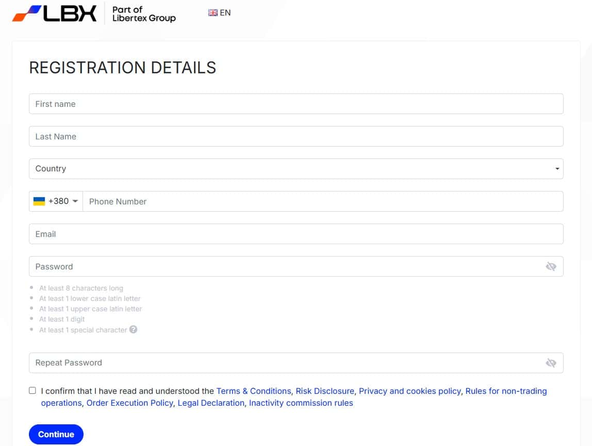Click the special character help question icon
592x446 pixels.
[134, 329]
